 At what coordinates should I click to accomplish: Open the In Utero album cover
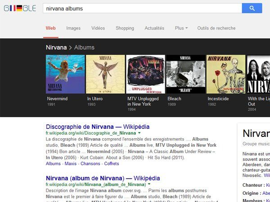coord(105,74)
